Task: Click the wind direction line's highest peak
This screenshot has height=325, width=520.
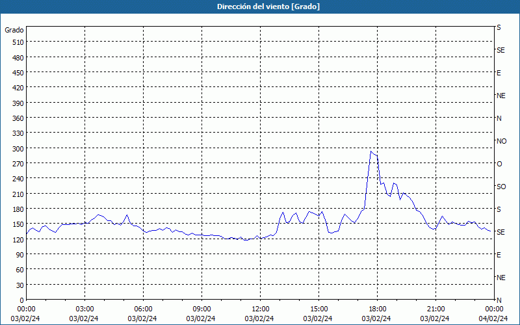Action: pos(371,151)
